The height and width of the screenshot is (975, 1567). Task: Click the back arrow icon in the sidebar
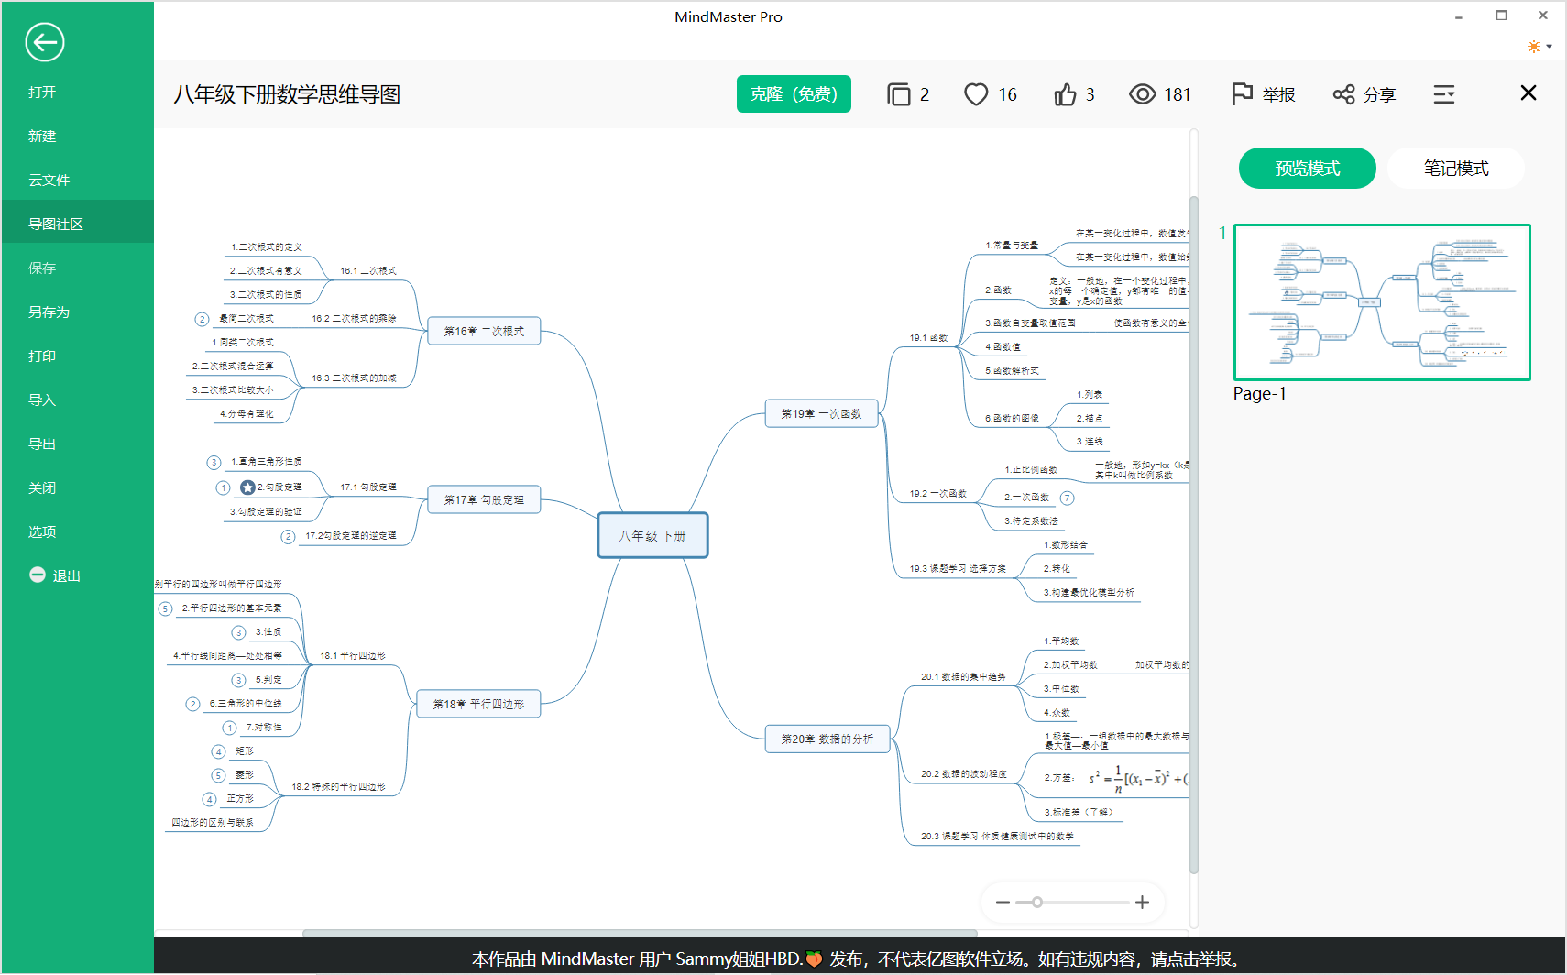click(44, 42)
